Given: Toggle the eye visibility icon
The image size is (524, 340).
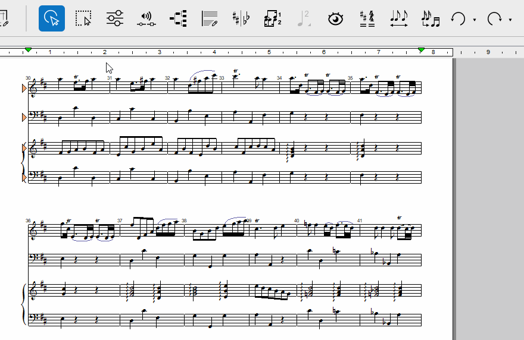Looking at the screenshot, I should click(335, 18).
